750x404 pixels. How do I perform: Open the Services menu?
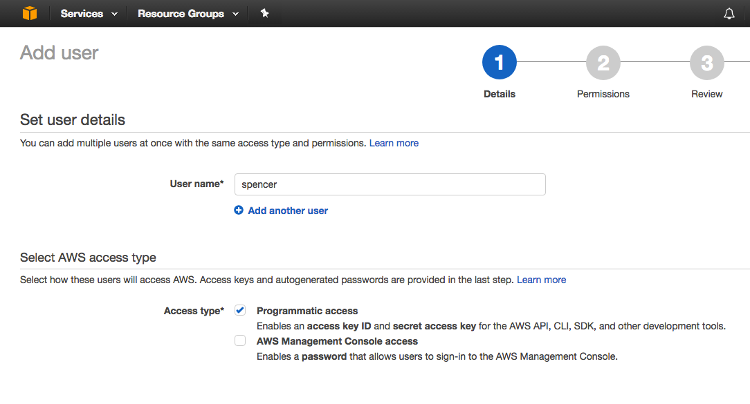82,14
